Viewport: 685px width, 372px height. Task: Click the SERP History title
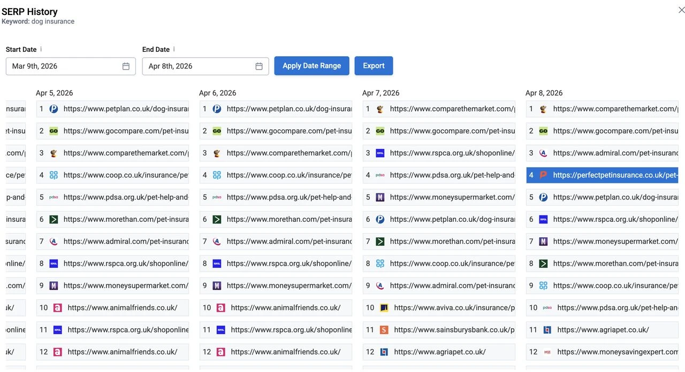pyautogui.click(x=29, y=11)
